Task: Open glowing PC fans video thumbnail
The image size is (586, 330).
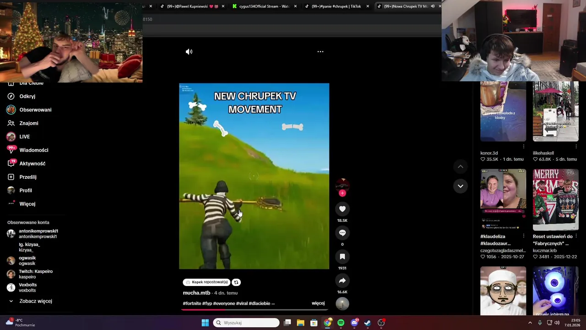Action: pyautogui.click(x=556, y=291)
